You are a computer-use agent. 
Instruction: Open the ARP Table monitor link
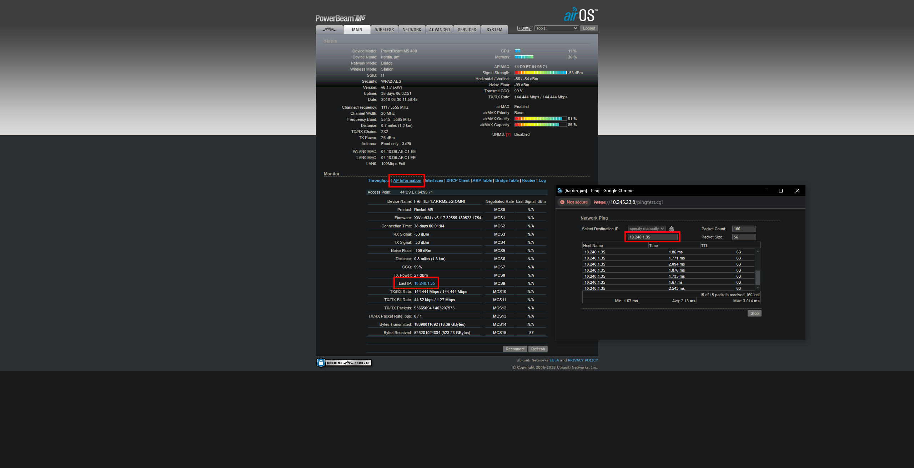point(482,181)
